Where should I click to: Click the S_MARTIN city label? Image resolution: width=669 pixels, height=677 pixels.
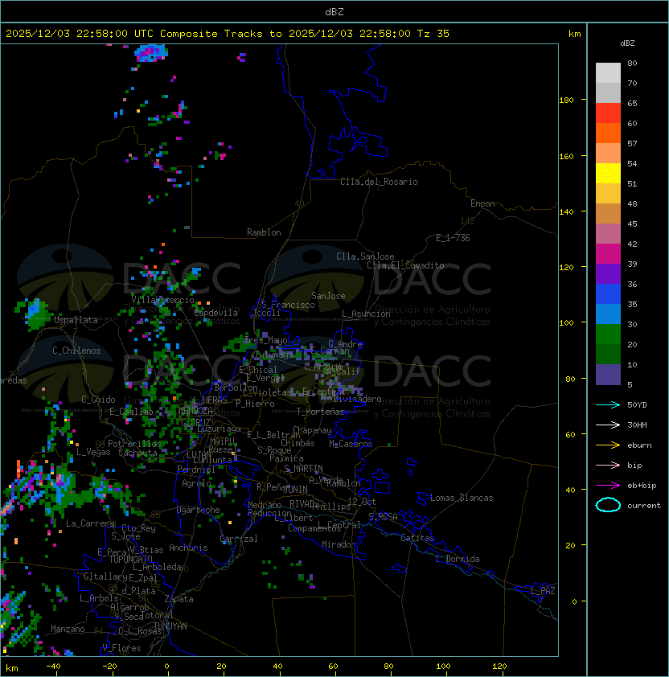pos(303,469)
